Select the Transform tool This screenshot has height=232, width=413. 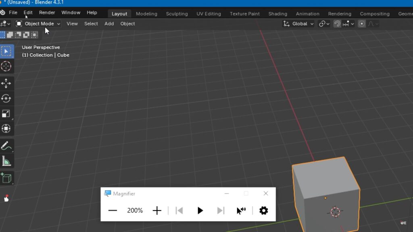[6, 128]
